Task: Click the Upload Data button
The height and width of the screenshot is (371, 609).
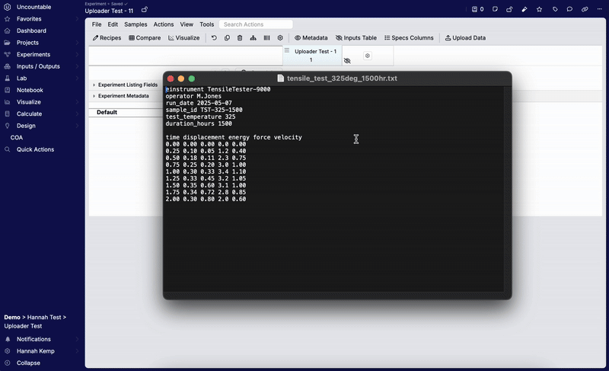Action: click(x=465, y=37)
